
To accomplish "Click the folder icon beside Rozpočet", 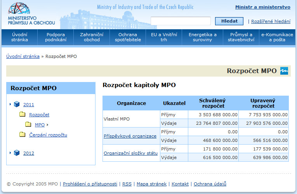I will point(23,114).
